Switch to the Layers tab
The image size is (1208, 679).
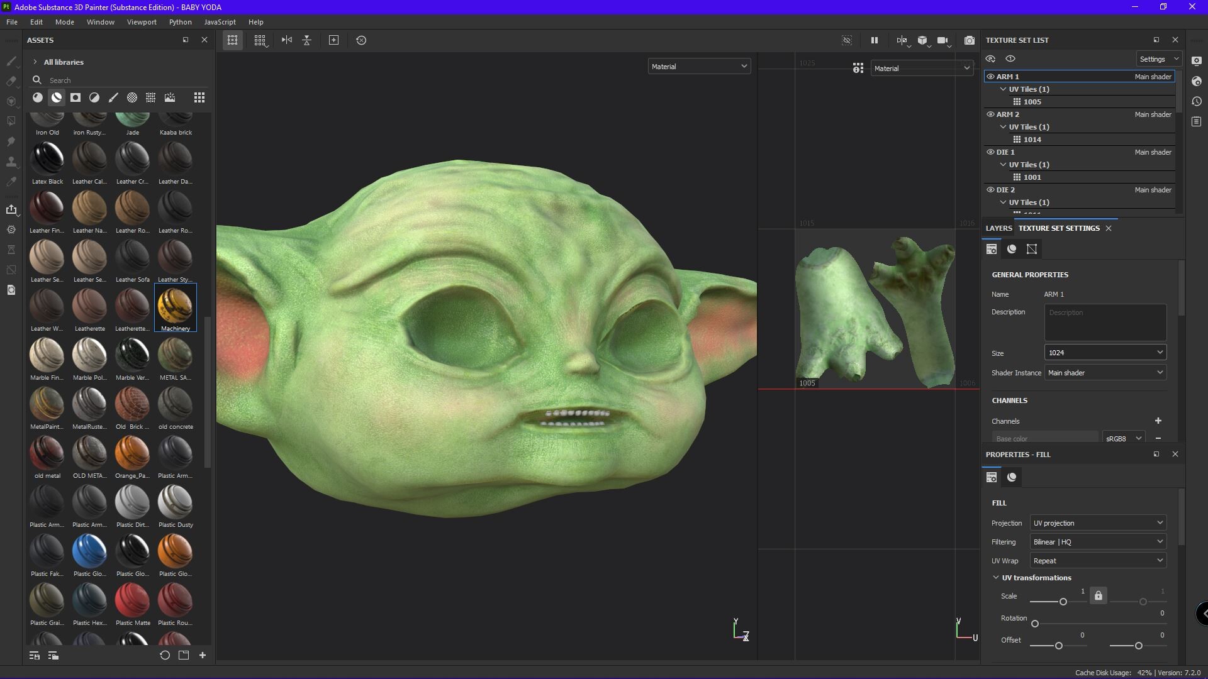pyautogui.click(x=998, y=228)
